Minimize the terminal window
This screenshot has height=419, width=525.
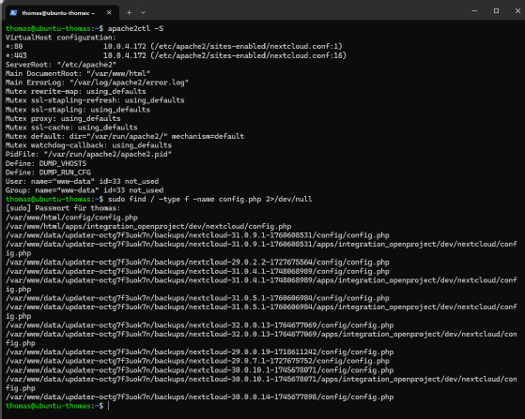(474, 10)
